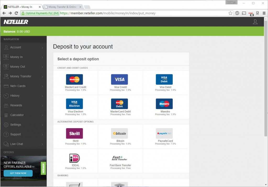Open Live Chat support link
268x187 pixels.
23,144
